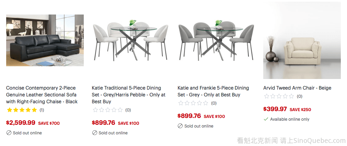Click the sold out icon under the $899.76 Grey/Harris Pebble set

point(94,133)
